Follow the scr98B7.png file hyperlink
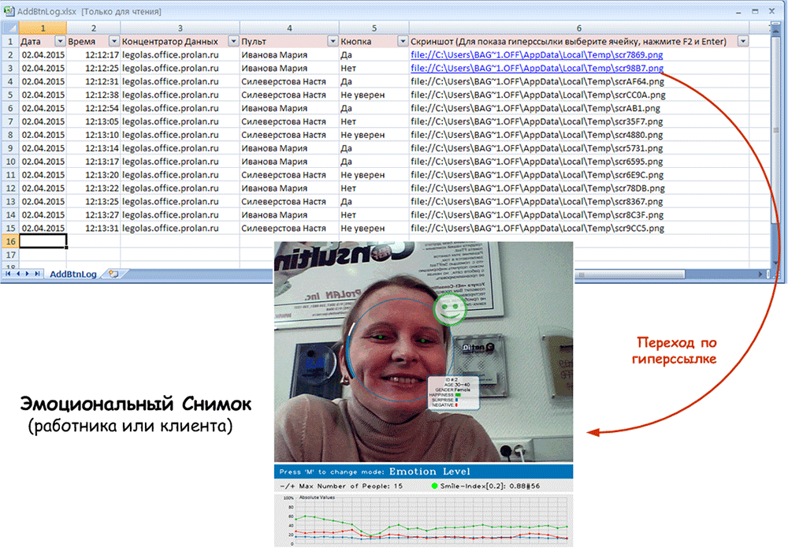788x548 pixels. pyautogui.click(x=536, y=68)
